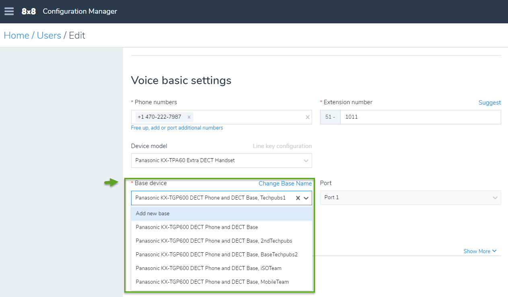The image size is (508, 297).
Task: Collapse the Base device dropdown chevron
Action: 306,198
